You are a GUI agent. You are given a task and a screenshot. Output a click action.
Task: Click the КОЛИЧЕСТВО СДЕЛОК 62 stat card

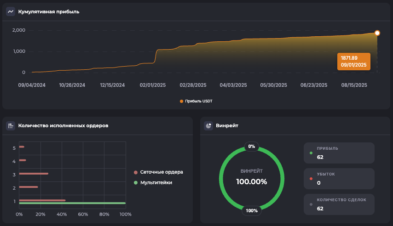(x=339, y=204)
